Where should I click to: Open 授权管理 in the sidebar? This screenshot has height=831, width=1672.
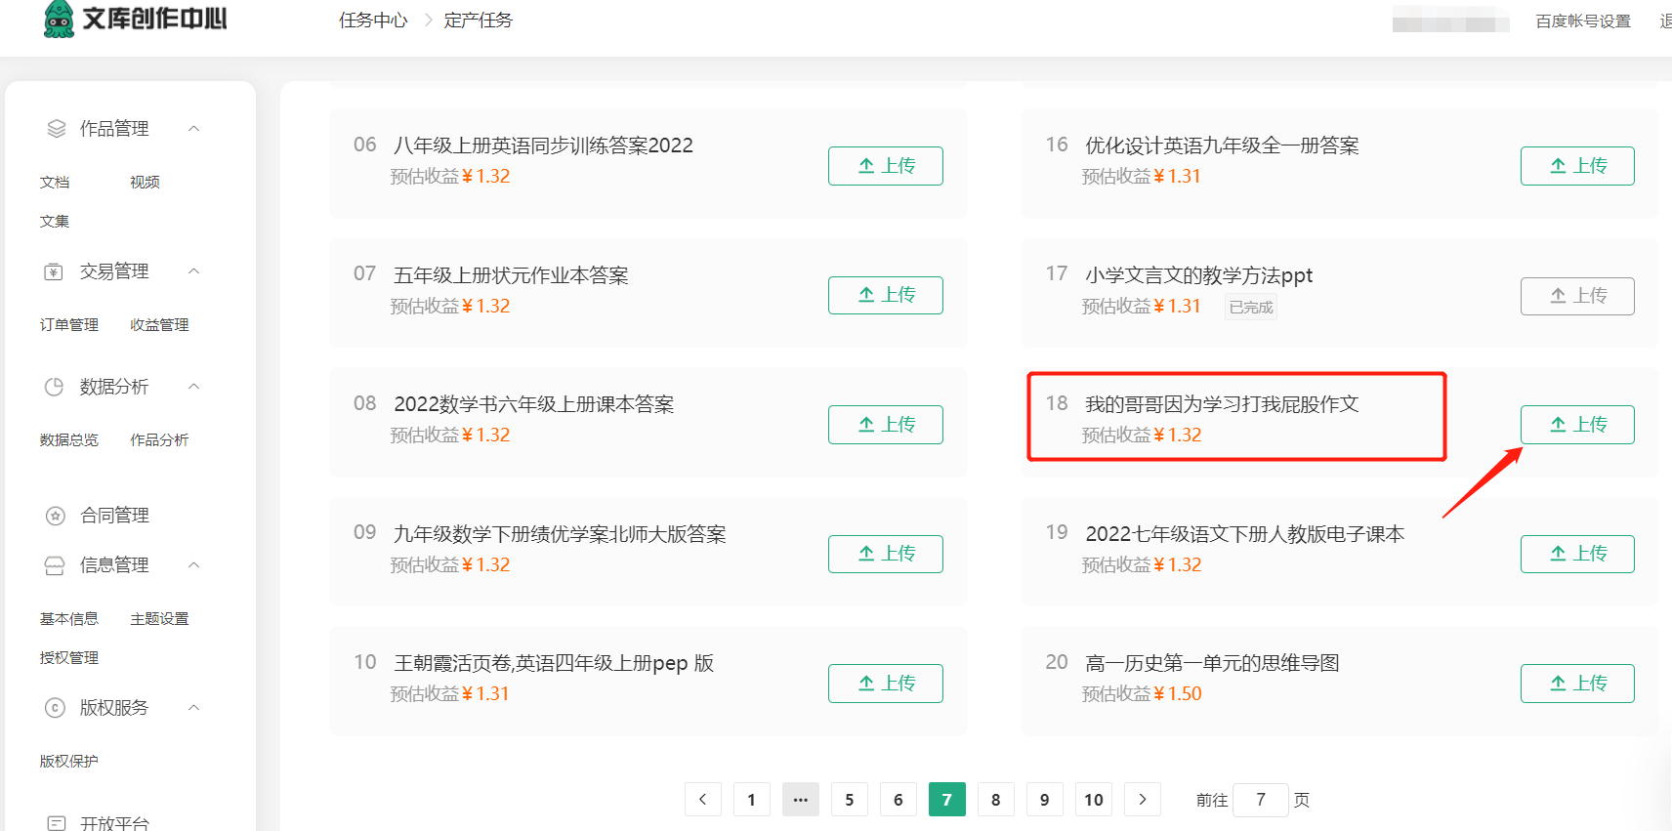[x=69, y=657]
